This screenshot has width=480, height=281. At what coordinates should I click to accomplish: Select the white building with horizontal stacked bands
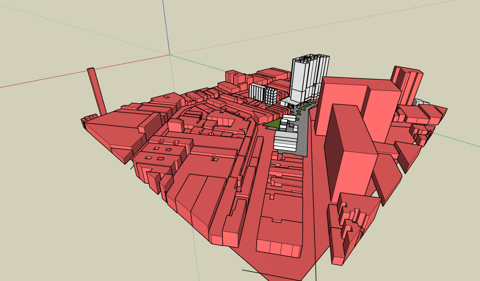pyautogui.click(x=285, y=142)
